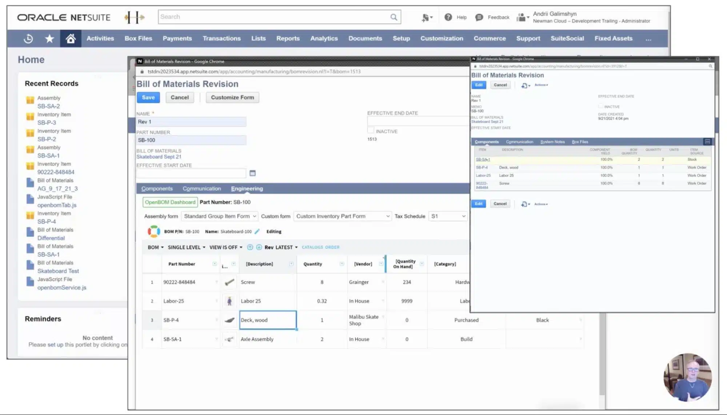
Task: Open the Help question mark icon
Action: tap(448, 17)
